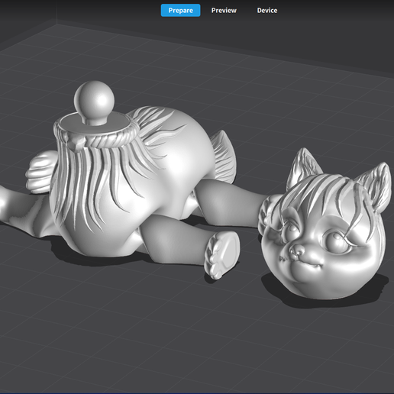Go to the Device tab
Viewport: 394px width, 394px height.
267,11
